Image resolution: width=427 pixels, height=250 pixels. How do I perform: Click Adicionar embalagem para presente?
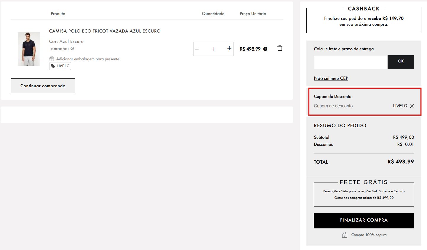click(88, 59)
